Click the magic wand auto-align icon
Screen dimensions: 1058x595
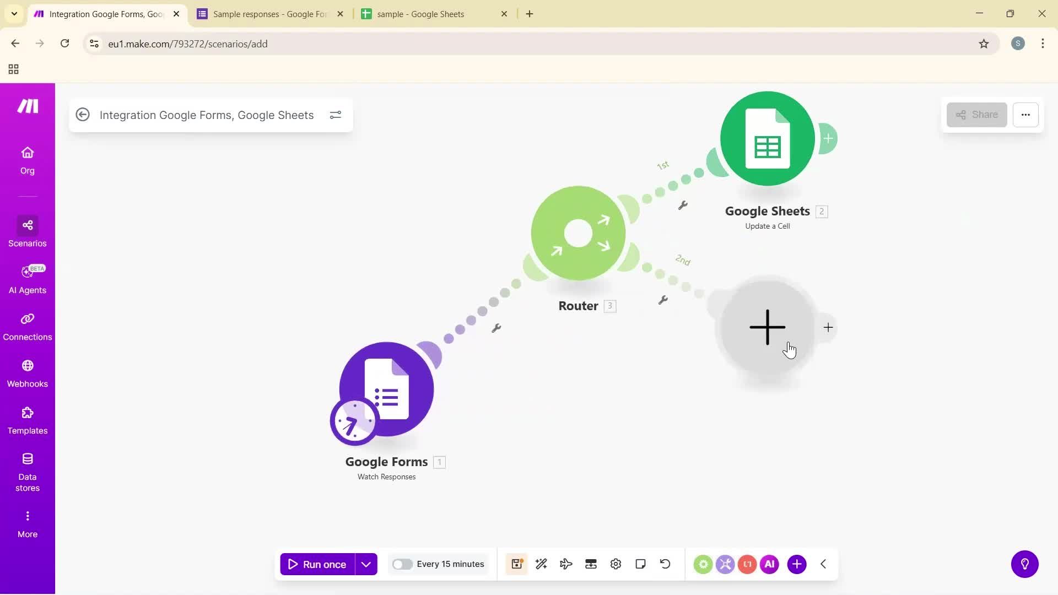tap(541, 564)
